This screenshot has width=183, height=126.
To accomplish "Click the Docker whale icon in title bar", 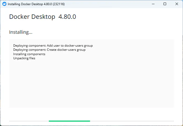I will [4, 4].
